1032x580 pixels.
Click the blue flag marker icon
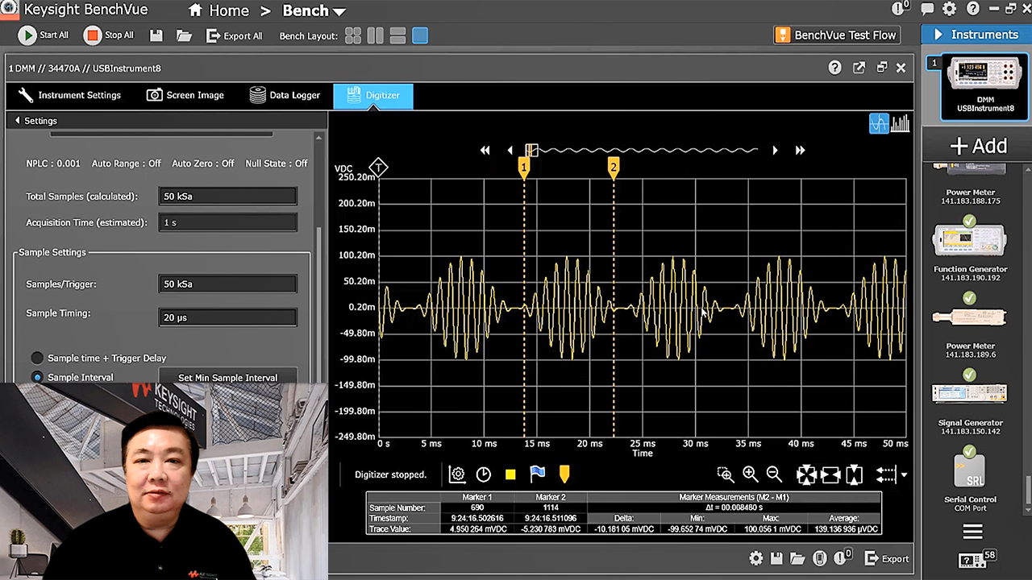(x=537, y=474)
